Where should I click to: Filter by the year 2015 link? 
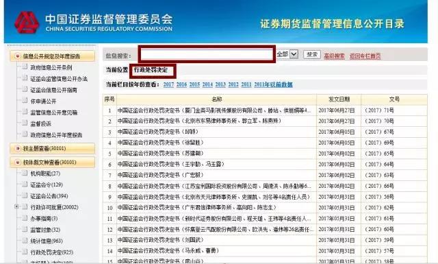[194, 84]
